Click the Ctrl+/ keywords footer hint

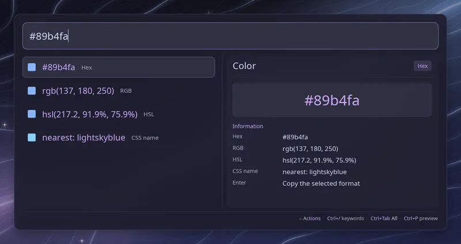tap(345, 219)
